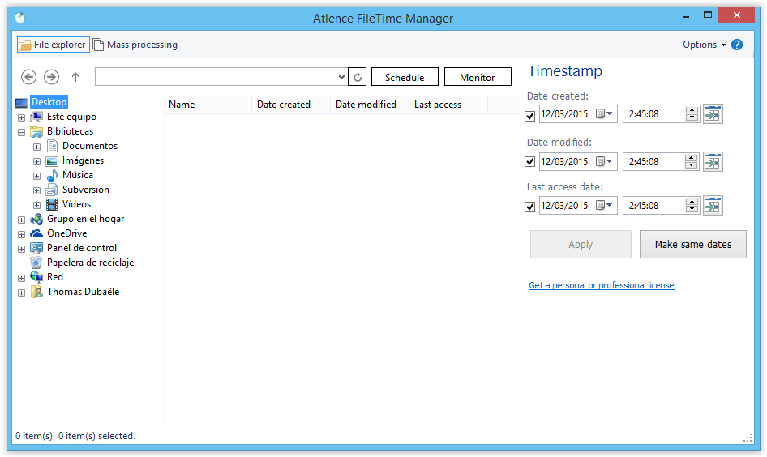This screenshot has width=767, height=457.
Task: Click the Subversion library icon
Action: pos(52,190)
